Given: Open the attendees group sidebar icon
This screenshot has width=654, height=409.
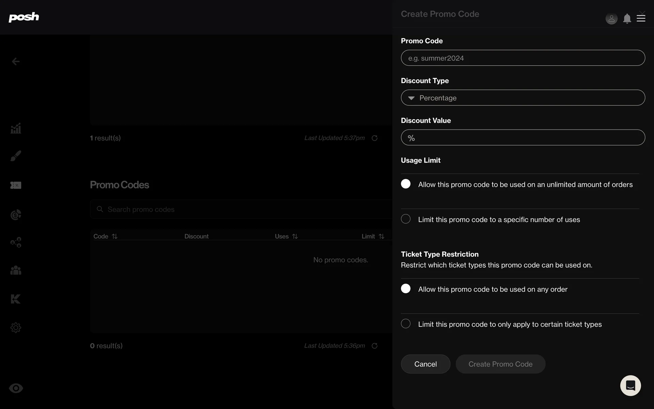Looking at the screenshot, I should (x=16, y=270).
